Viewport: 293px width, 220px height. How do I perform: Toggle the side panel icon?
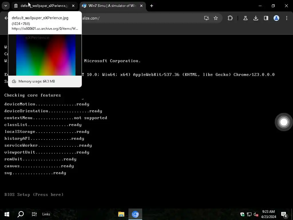coord(266,18)
